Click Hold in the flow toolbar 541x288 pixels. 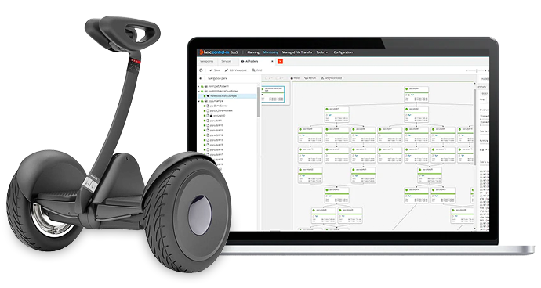tap(296, 78)
